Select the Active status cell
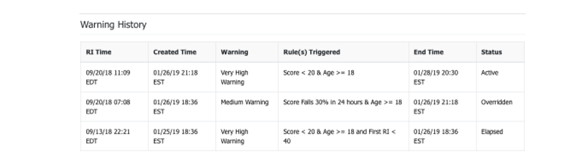This screenshot has height=157, width=585. point(490,73)
